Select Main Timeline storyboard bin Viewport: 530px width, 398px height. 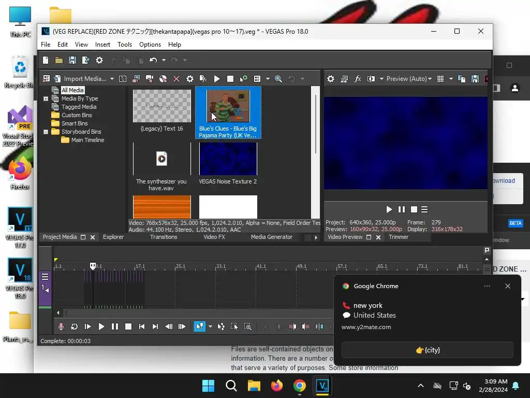tap(87, 140)
